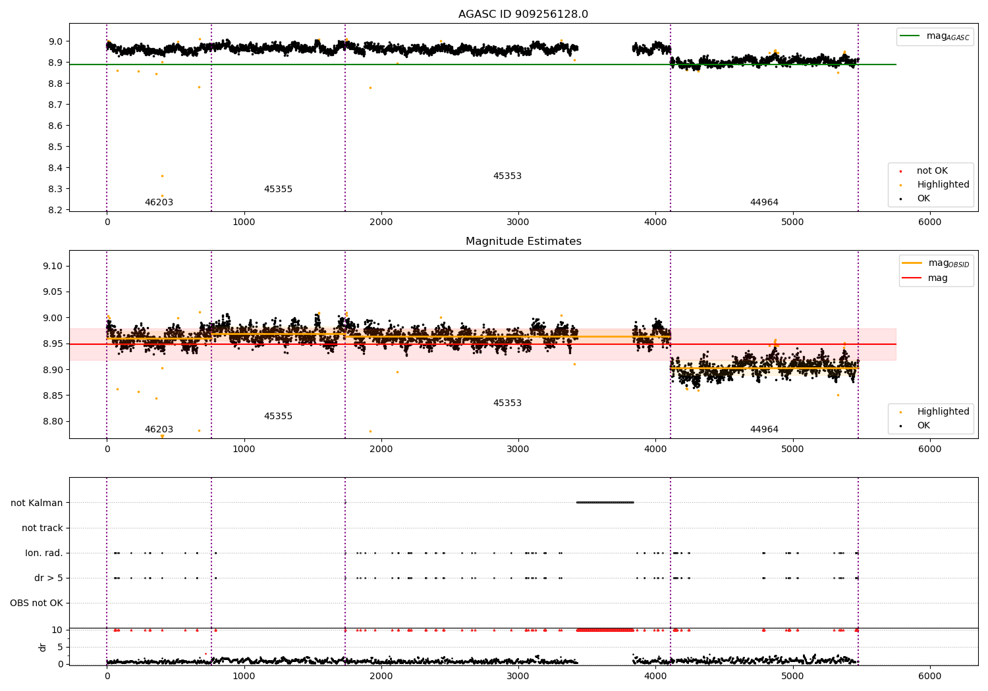This screenshot has height=691, width=988.
Task: Click the 9.00 y-axis tick label
Action: tap(51, 318)
